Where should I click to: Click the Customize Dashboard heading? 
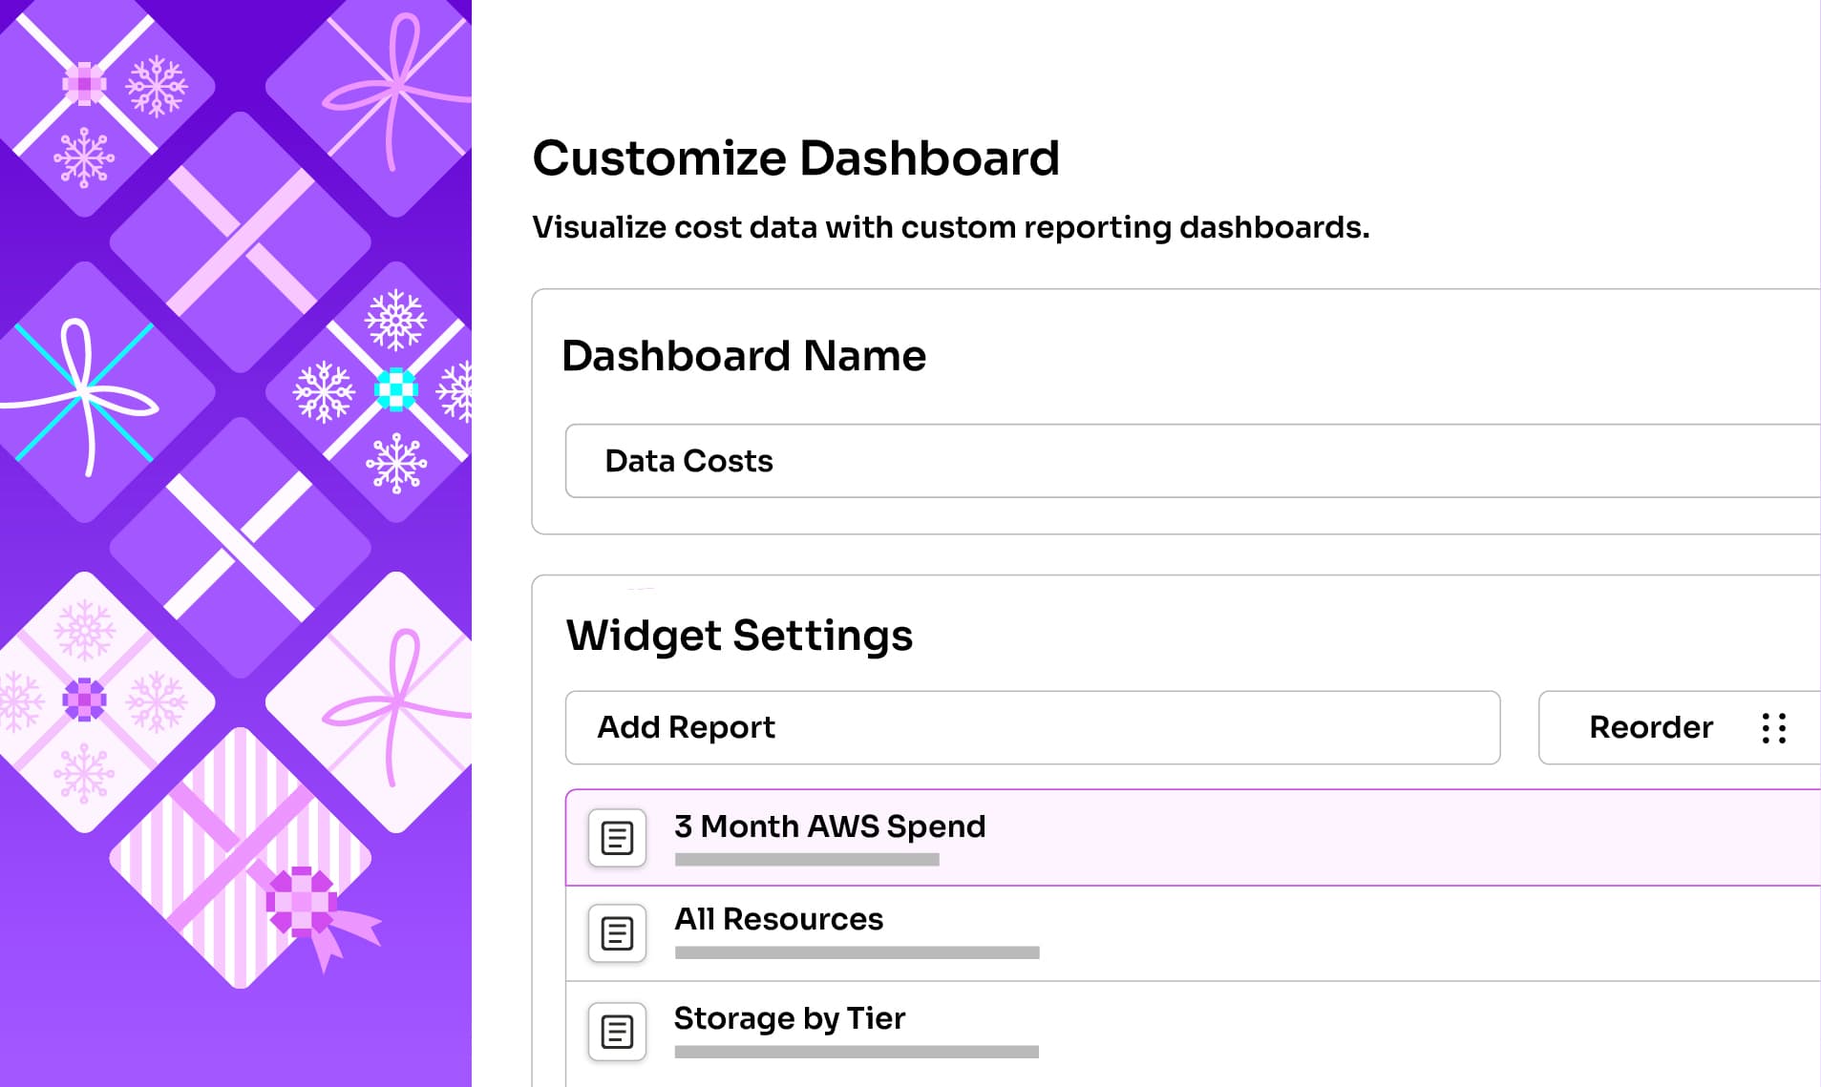(x=796, y=157)
